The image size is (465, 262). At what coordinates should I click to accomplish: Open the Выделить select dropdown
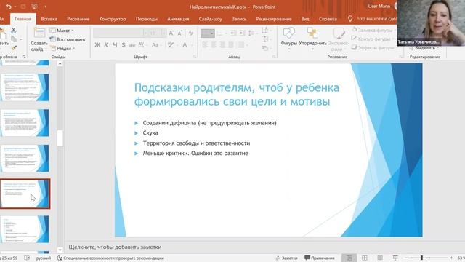tap(424, 48)
